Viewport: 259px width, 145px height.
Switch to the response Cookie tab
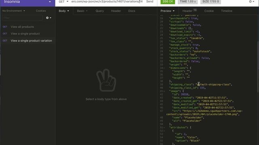point(209,11)
